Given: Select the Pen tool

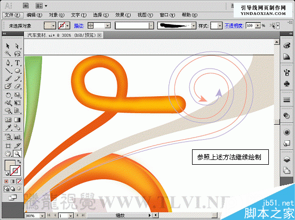Looking at the screenshot, I should click(8, 63).
